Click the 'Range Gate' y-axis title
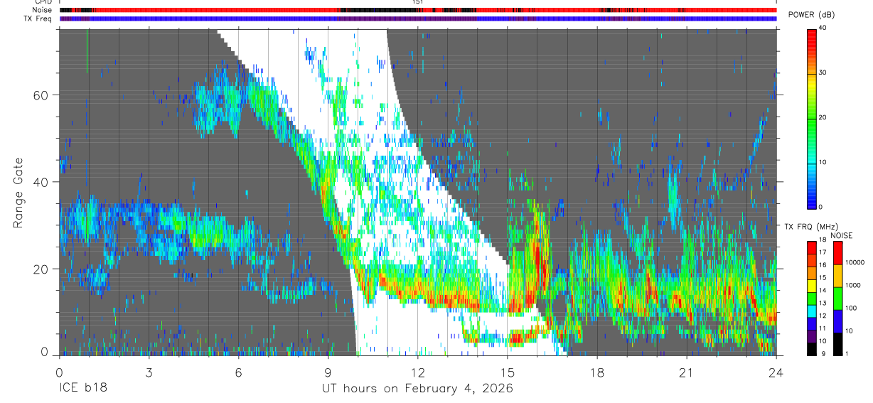This screenshot has height=403, width=873. (19, 191)
